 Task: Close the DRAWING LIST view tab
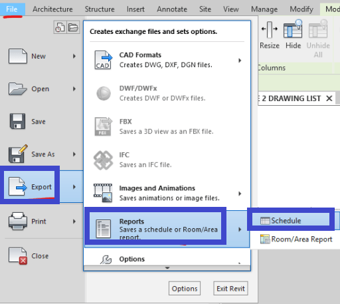coord(329,98)
